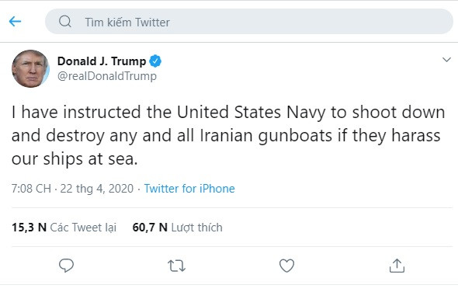Open the Donald J. Trump display name
This screenshot has width=458, height=292.
102,61
